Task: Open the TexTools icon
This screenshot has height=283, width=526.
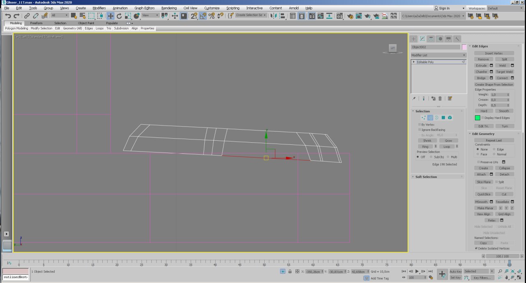Action: (385, 16)
